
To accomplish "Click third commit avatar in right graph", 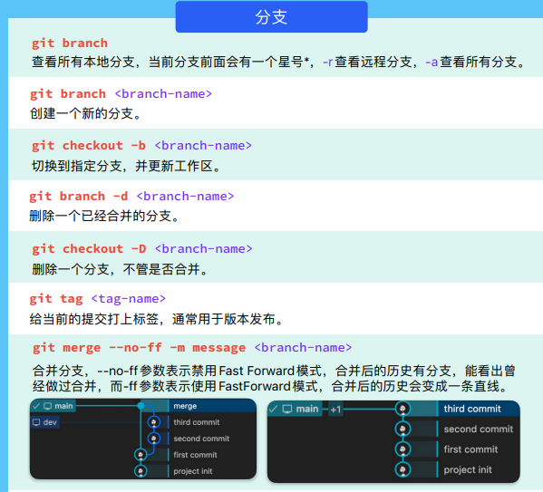I will tap(402, 409).
